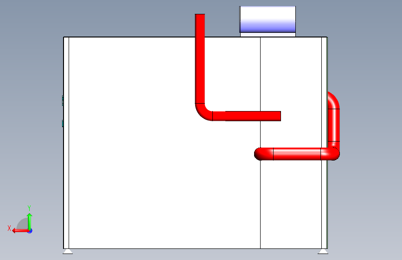The height and width of the screenshot is (260, 402).
Task: Click the green Y axis arrow
Action: tap(30, 222)
